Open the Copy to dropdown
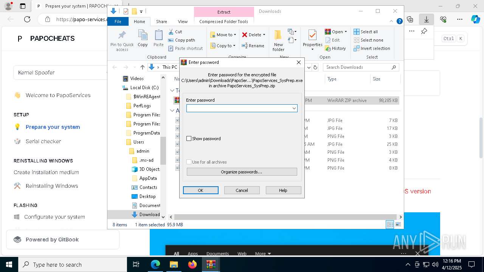The height and width of the screenshot is (272, 484). pos(223,46)
